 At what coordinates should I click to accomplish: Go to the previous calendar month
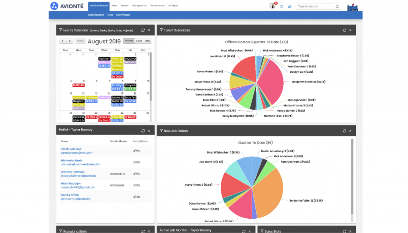pos(63,41)
